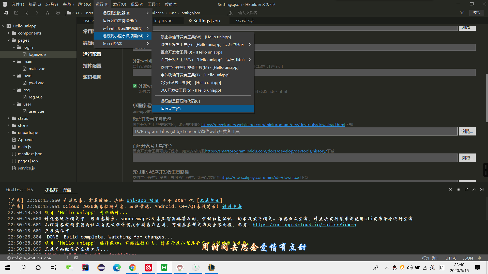Select 源码视图 settings category
488x274 pixels.
(92, 77)
